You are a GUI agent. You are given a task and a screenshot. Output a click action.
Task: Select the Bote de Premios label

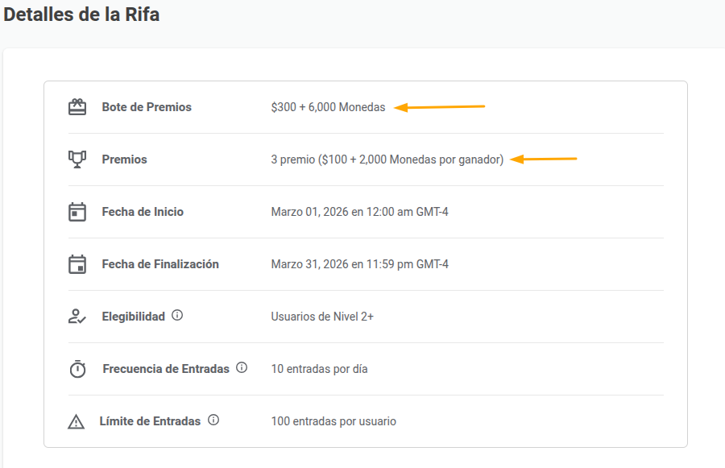(x=147, y=107)
